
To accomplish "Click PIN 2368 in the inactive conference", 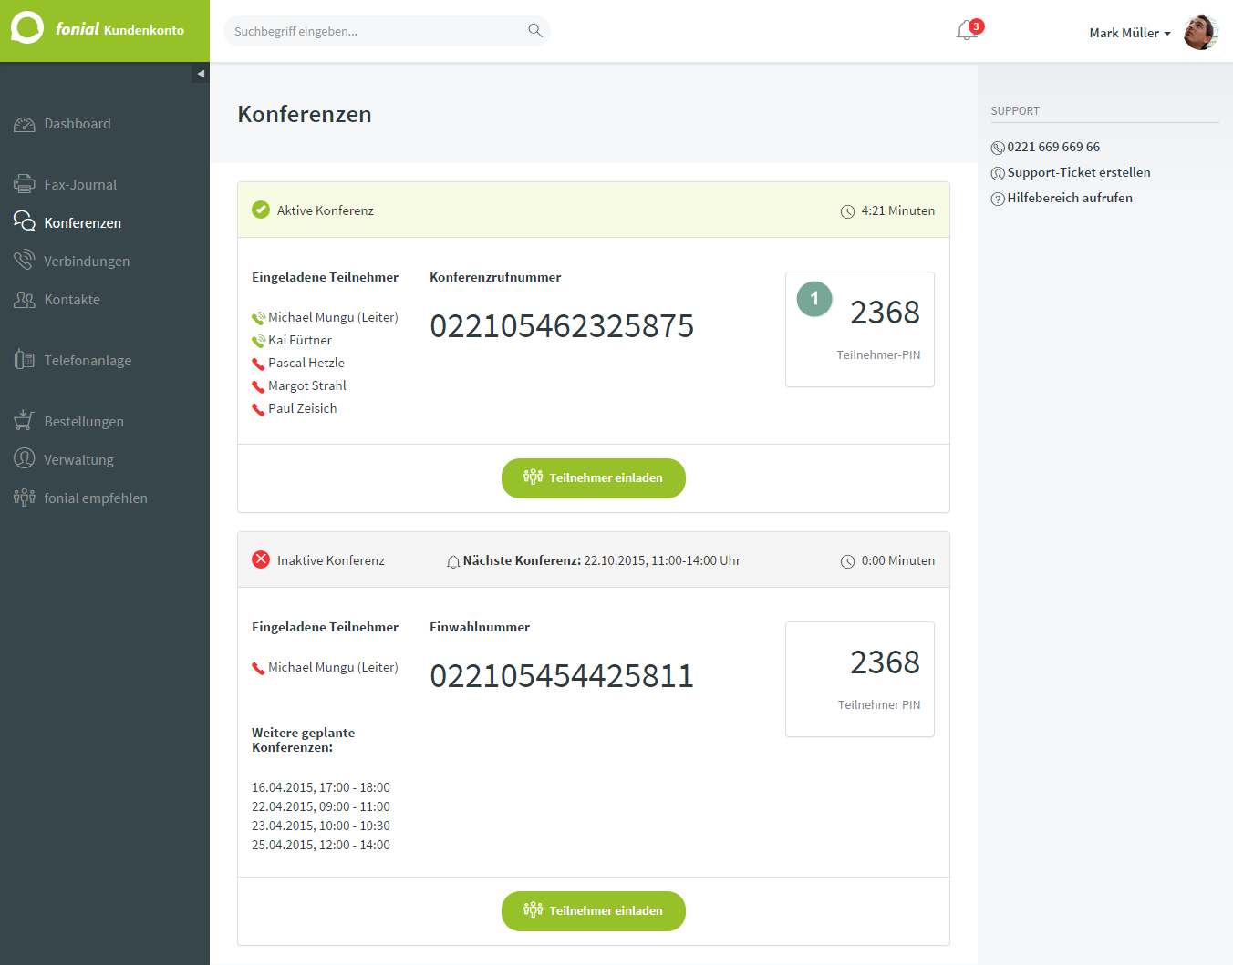I will (x=885, y=662).
